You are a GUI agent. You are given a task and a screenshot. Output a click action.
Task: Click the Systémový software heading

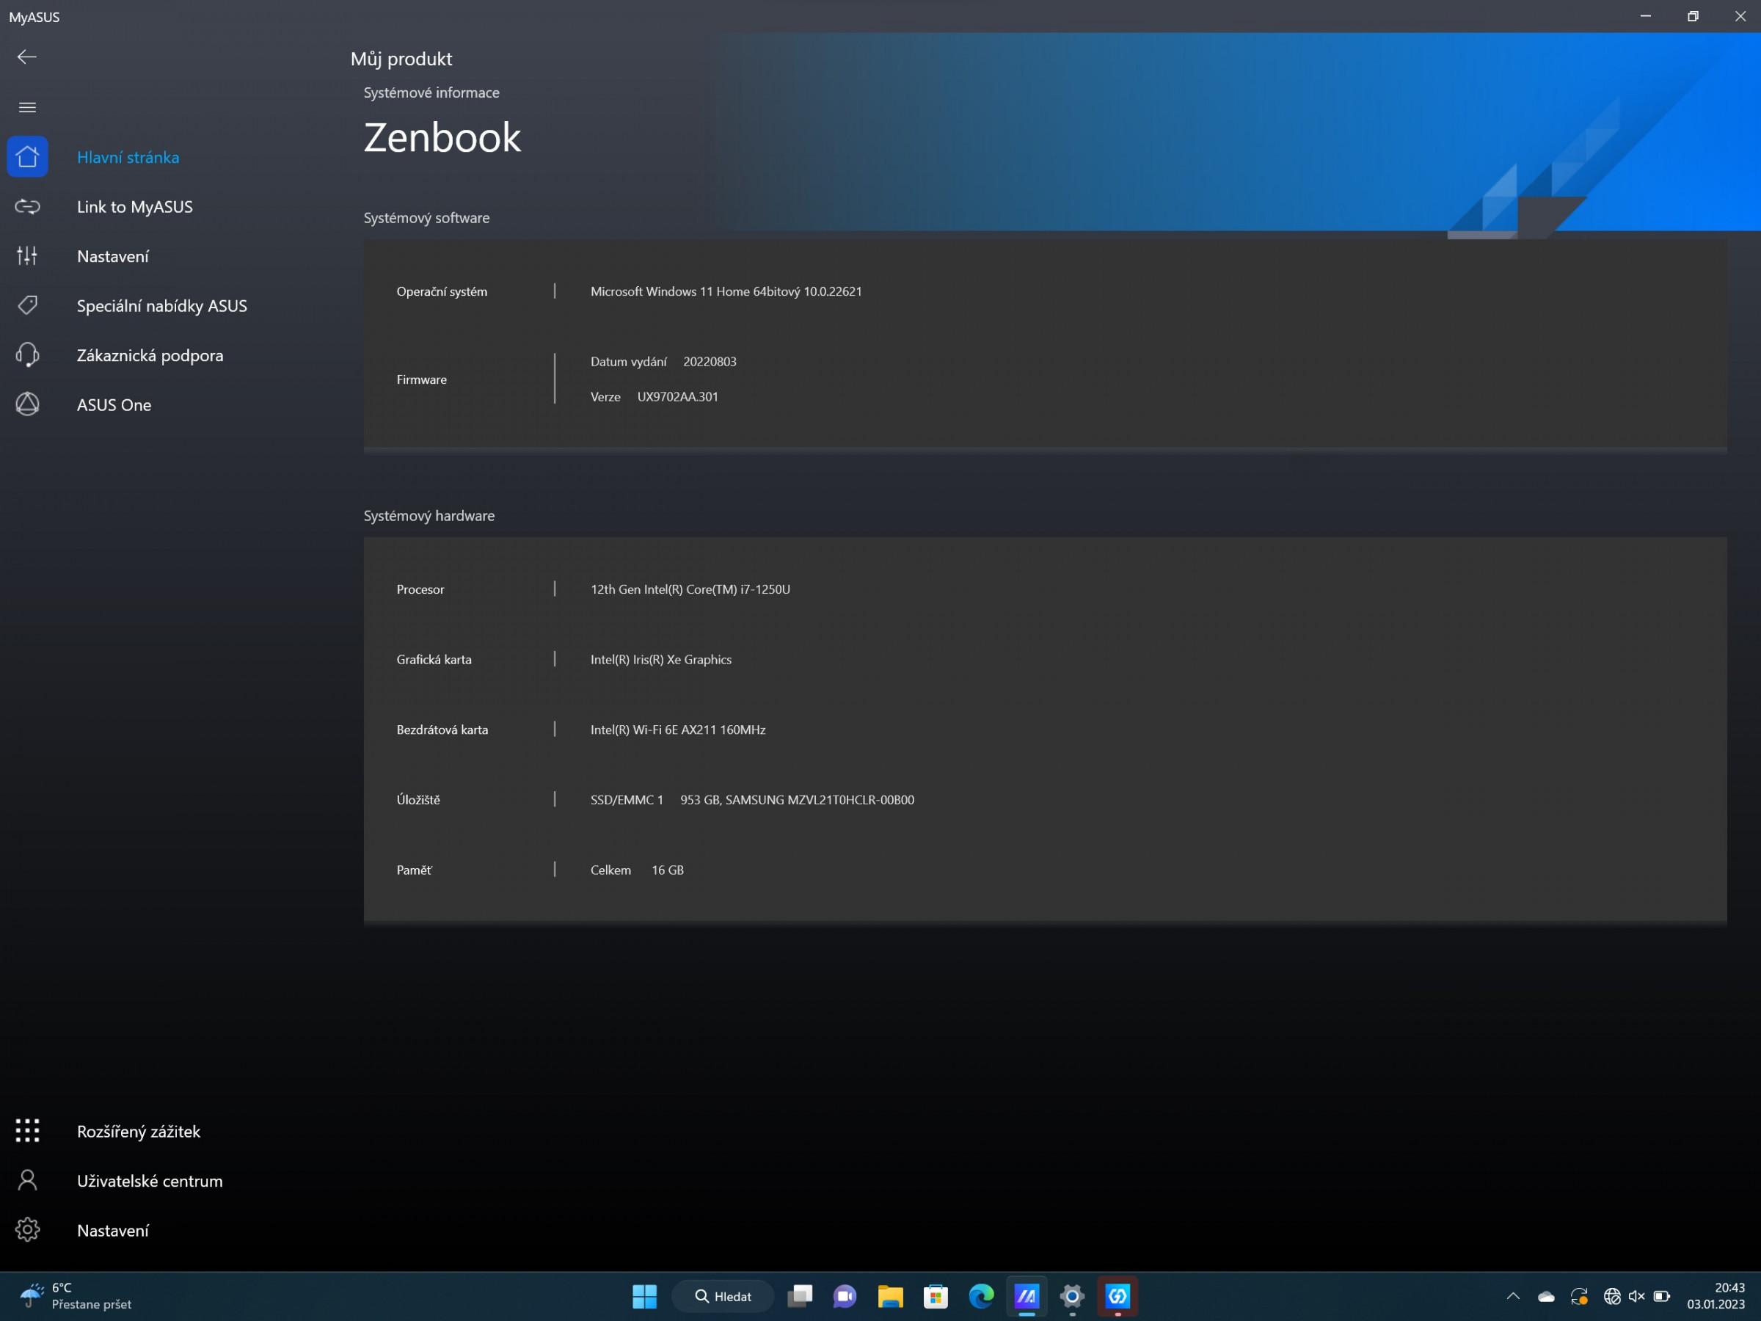[x=427, y=218]
